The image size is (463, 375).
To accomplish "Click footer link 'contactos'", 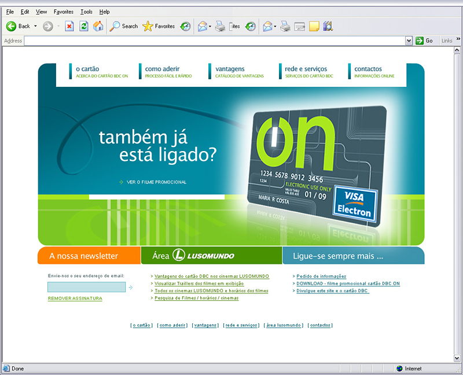I will coord(320,325).
